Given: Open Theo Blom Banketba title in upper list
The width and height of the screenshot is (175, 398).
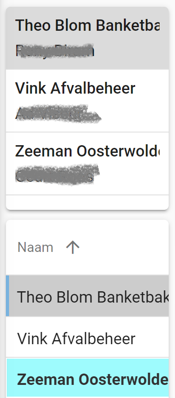Looking at the screenshot, I should 88,25.
